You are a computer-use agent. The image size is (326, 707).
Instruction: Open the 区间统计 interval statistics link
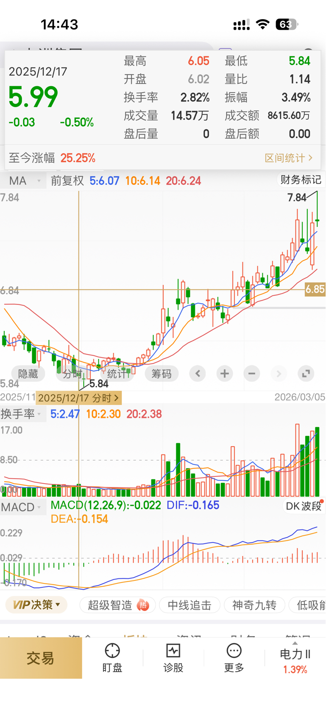tap(288, 158)
